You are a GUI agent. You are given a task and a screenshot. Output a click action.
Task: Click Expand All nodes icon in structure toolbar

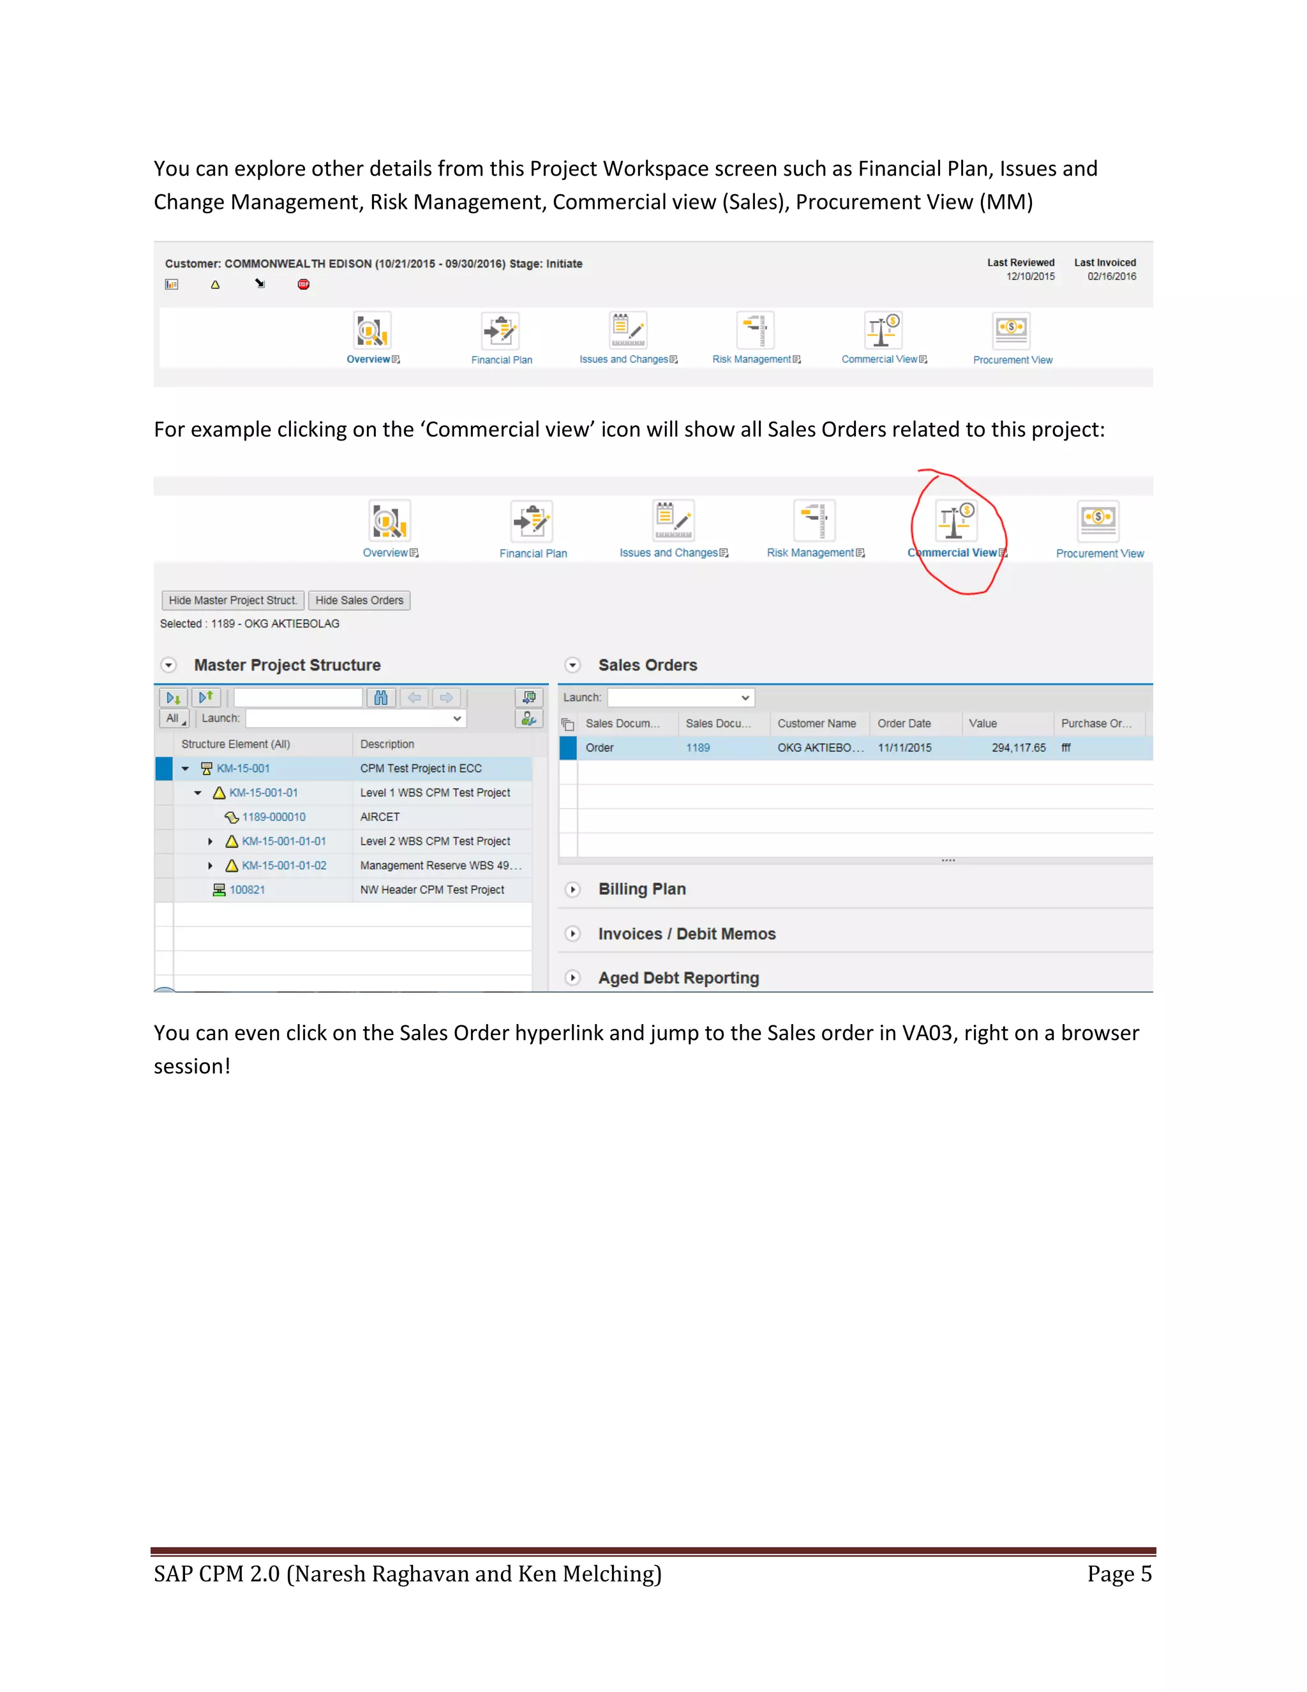point(174,698)
